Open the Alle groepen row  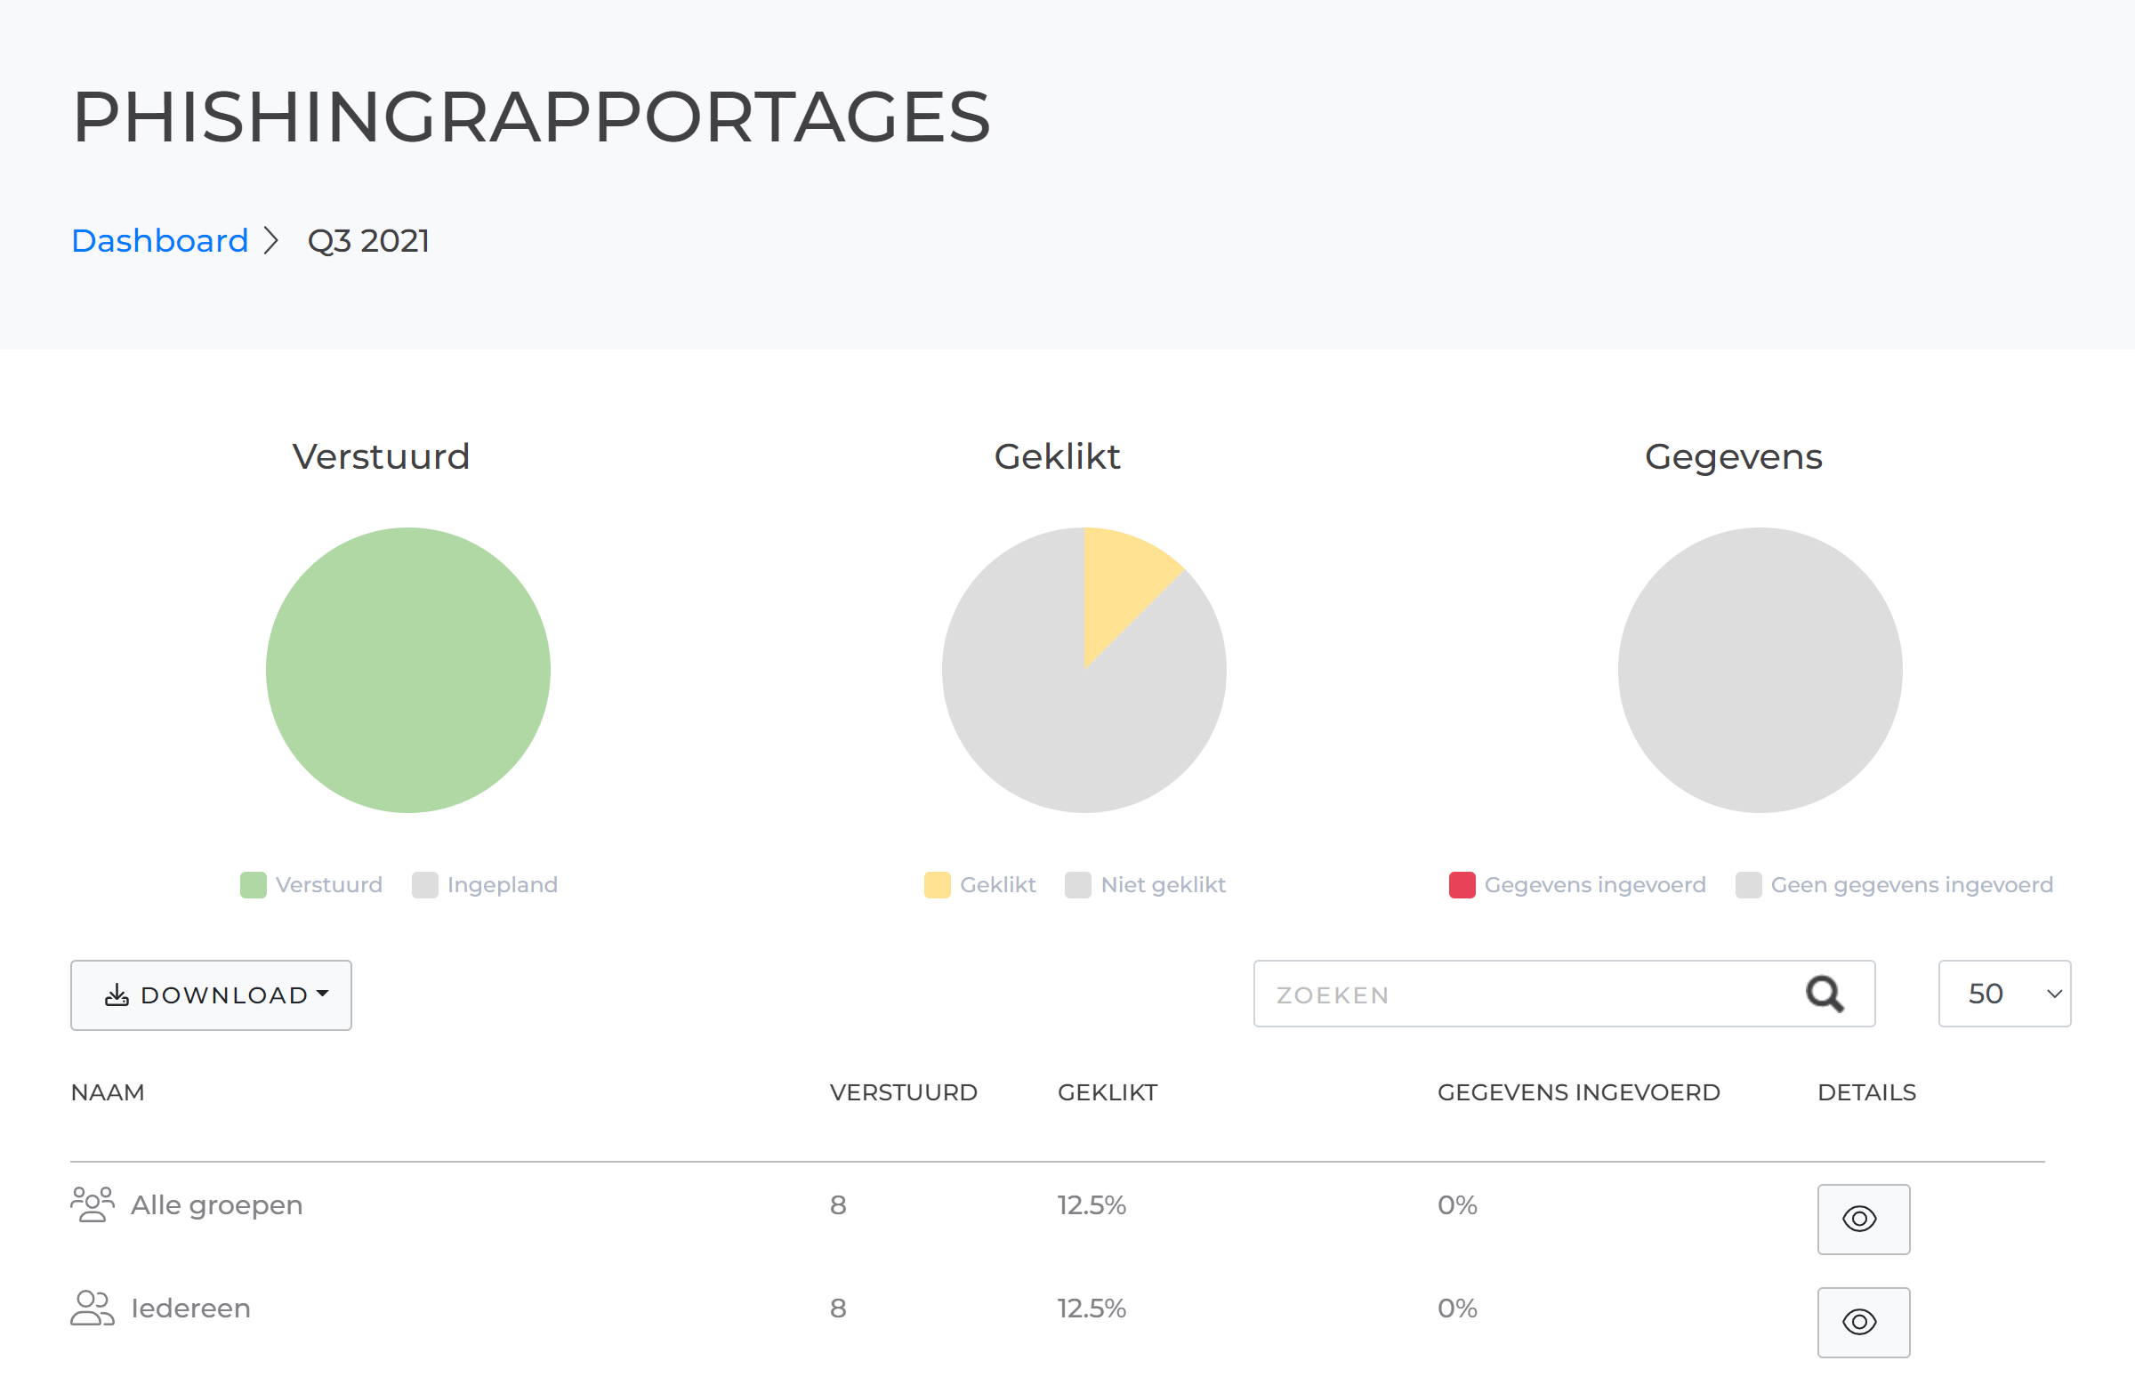click(216, 1204)
